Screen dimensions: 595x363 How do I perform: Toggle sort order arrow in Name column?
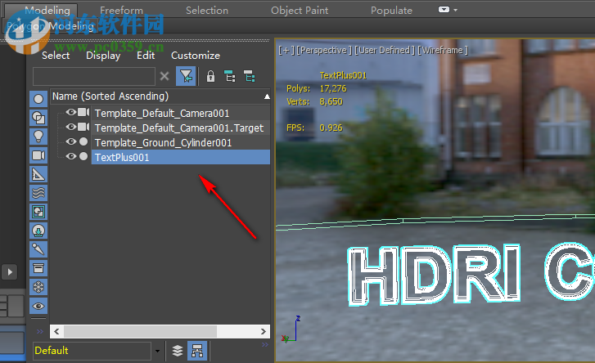click(267, 96)
